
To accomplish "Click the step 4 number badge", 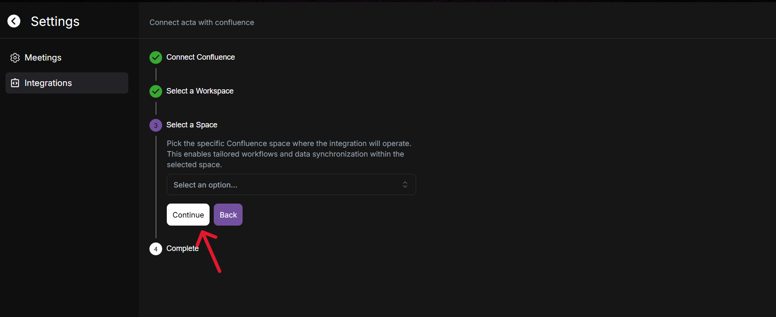I will tap(156, 249).
